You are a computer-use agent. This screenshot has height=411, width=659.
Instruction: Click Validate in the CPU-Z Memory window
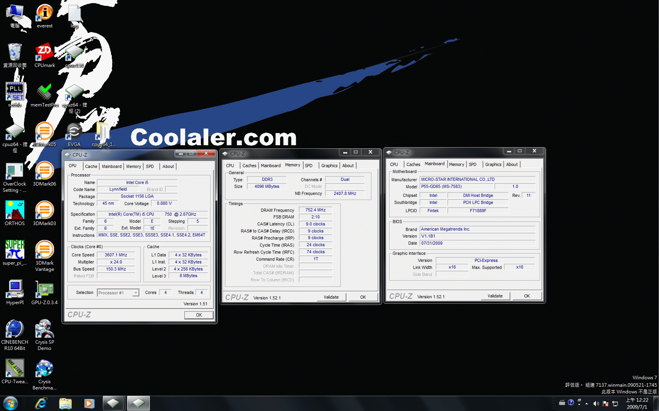click(331, 297)
